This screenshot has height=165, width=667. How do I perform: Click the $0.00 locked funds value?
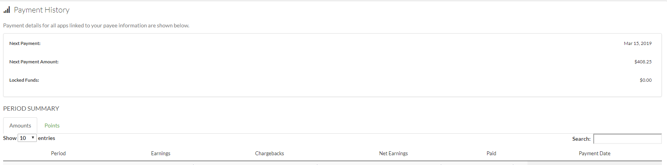coord(645,80)
